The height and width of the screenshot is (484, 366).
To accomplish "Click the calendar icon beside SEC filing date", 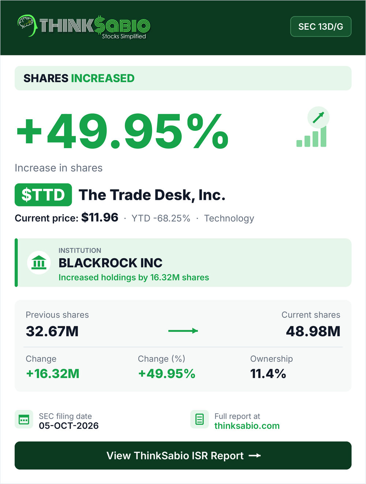I will 24,419.
